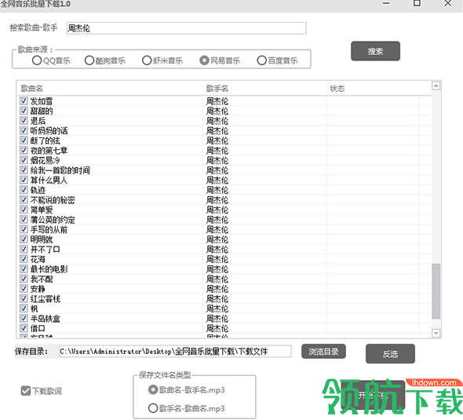Toggle checkbox for 最长的电影

tap(24, 269)
